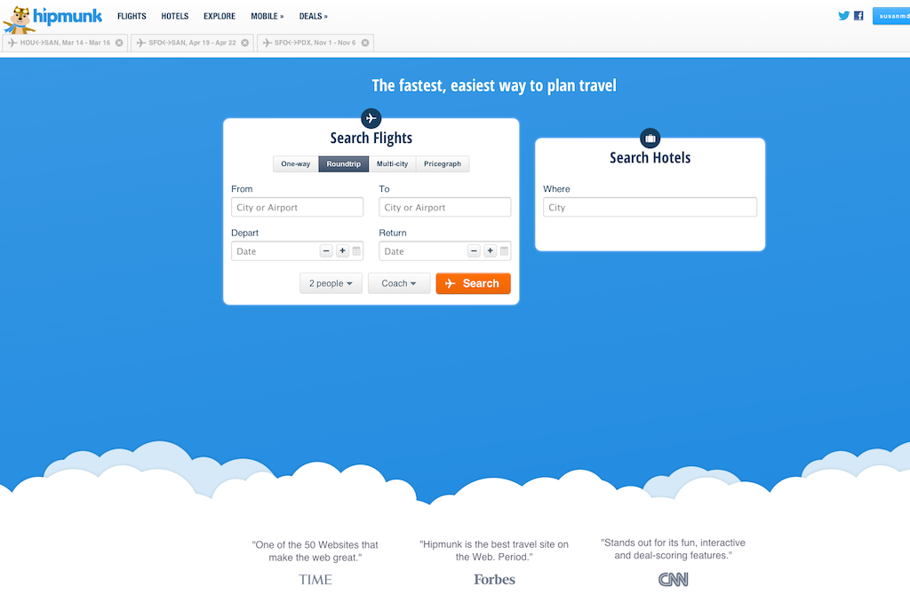Image resolution: width=910 pixels, height=602 pixels.
Task: Open the calendar picker for the Depart date
Action: [355, 250]
